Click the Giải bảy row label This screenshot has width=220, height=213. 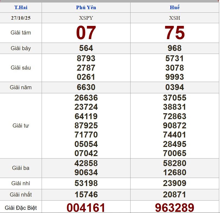[21, 49]
